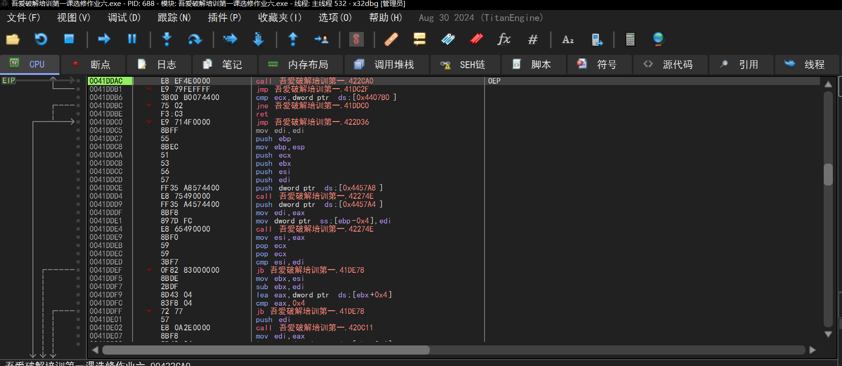842x366 pixels.
Task: Step into with the down-arrow icon
Action: coord(167,39)
